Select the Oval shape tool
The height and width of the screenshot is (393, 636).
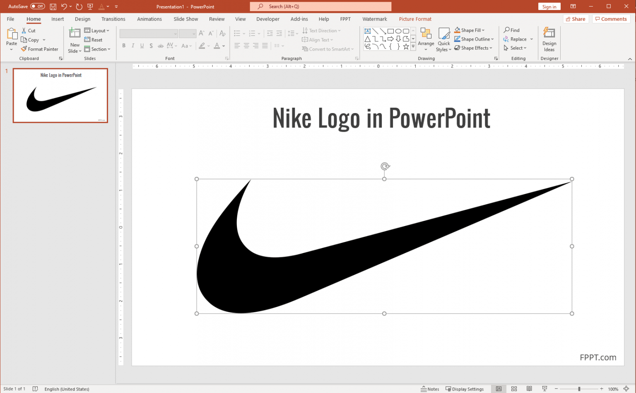[x=398, y=31]
